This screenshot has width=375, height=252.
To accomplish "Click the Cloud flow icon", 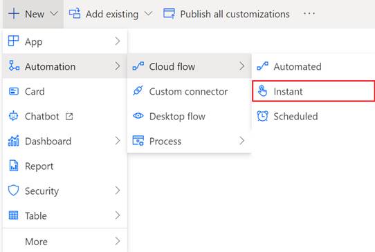I will click(x=138, y=66).
